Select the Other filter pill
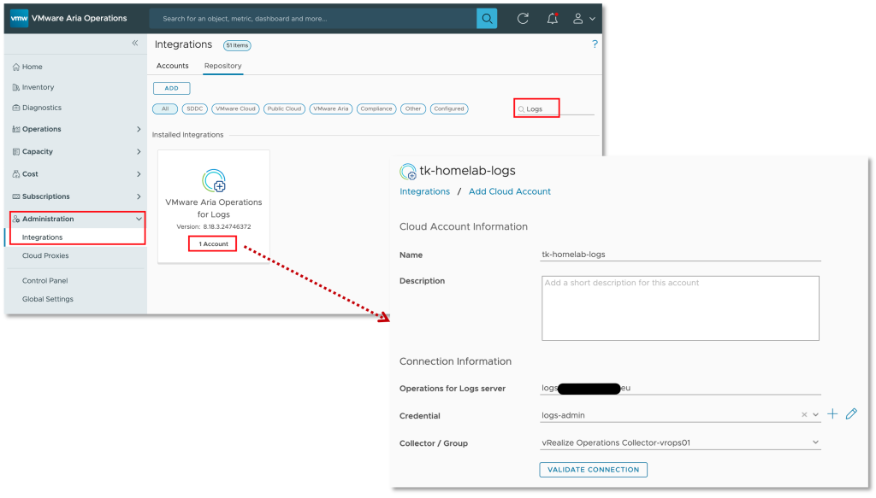 (413, 108)
